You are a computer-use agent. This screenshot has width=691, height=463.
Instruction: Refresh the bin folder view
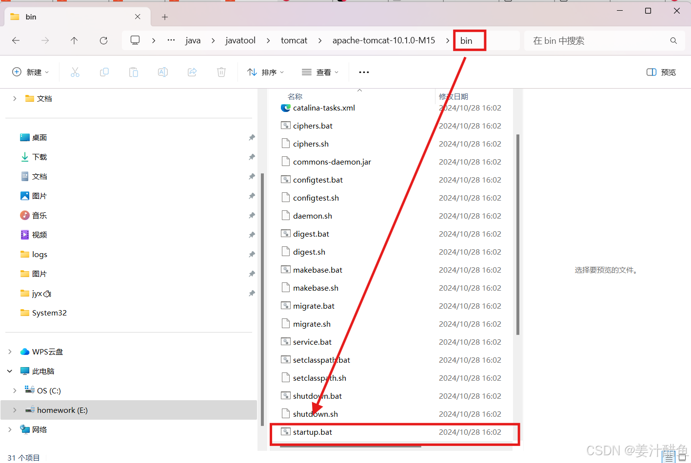pos(103,40)
